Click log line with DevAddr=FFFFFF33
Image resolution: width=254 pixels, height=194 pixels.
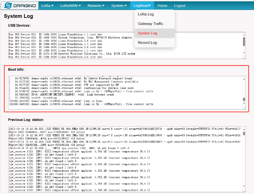pyautogui.click(x=125, y=130)
